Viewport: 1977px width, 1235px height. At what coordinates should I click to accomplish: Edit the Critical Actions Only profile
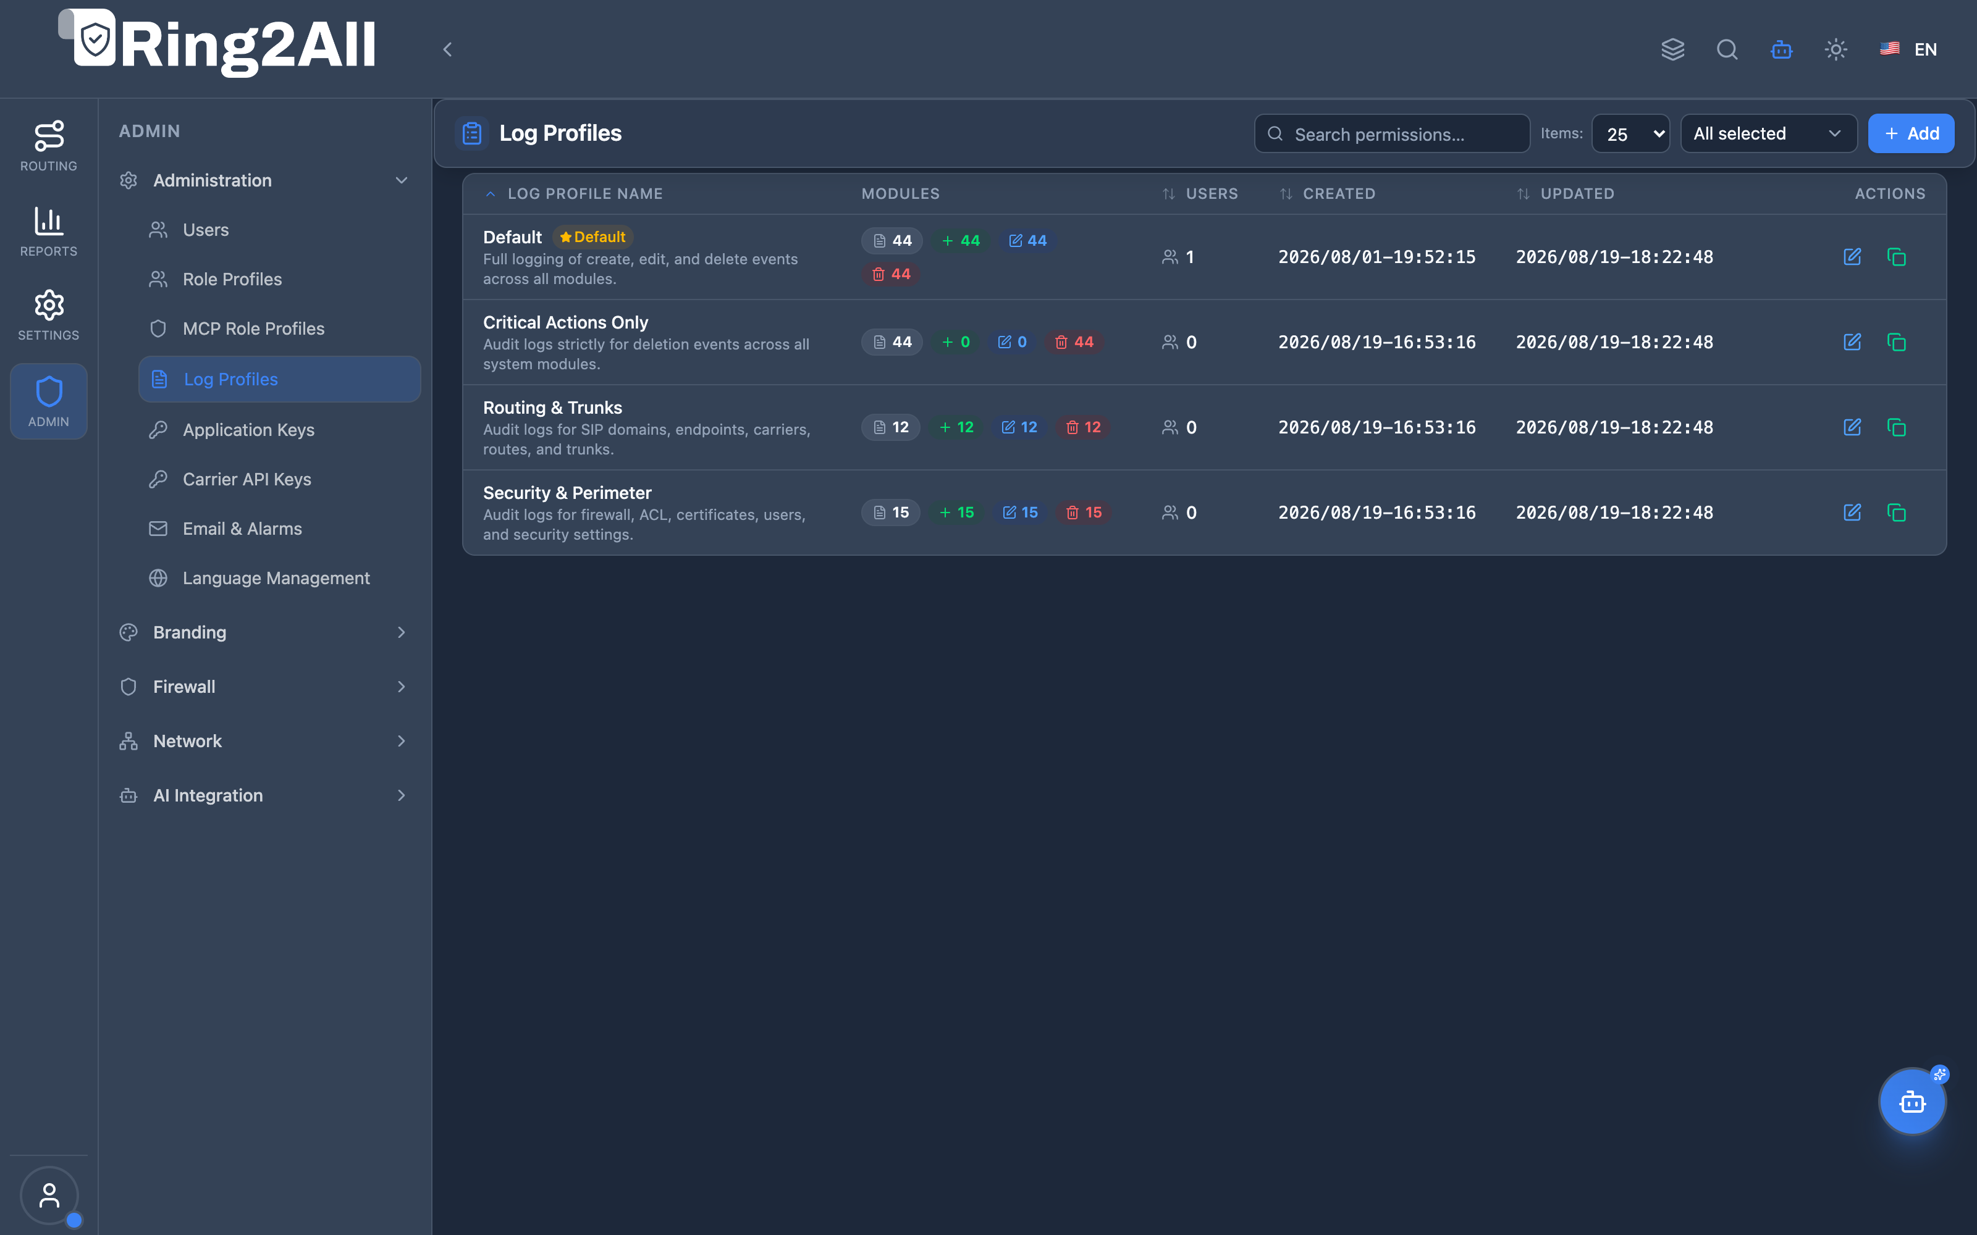(x=1852, y=341)
